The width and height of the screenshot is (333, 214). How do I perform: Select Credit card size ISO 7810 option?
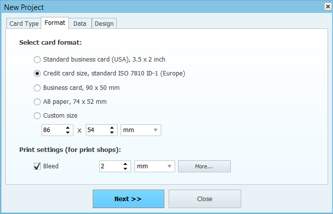pyautogui.click(x=109, y=73)
